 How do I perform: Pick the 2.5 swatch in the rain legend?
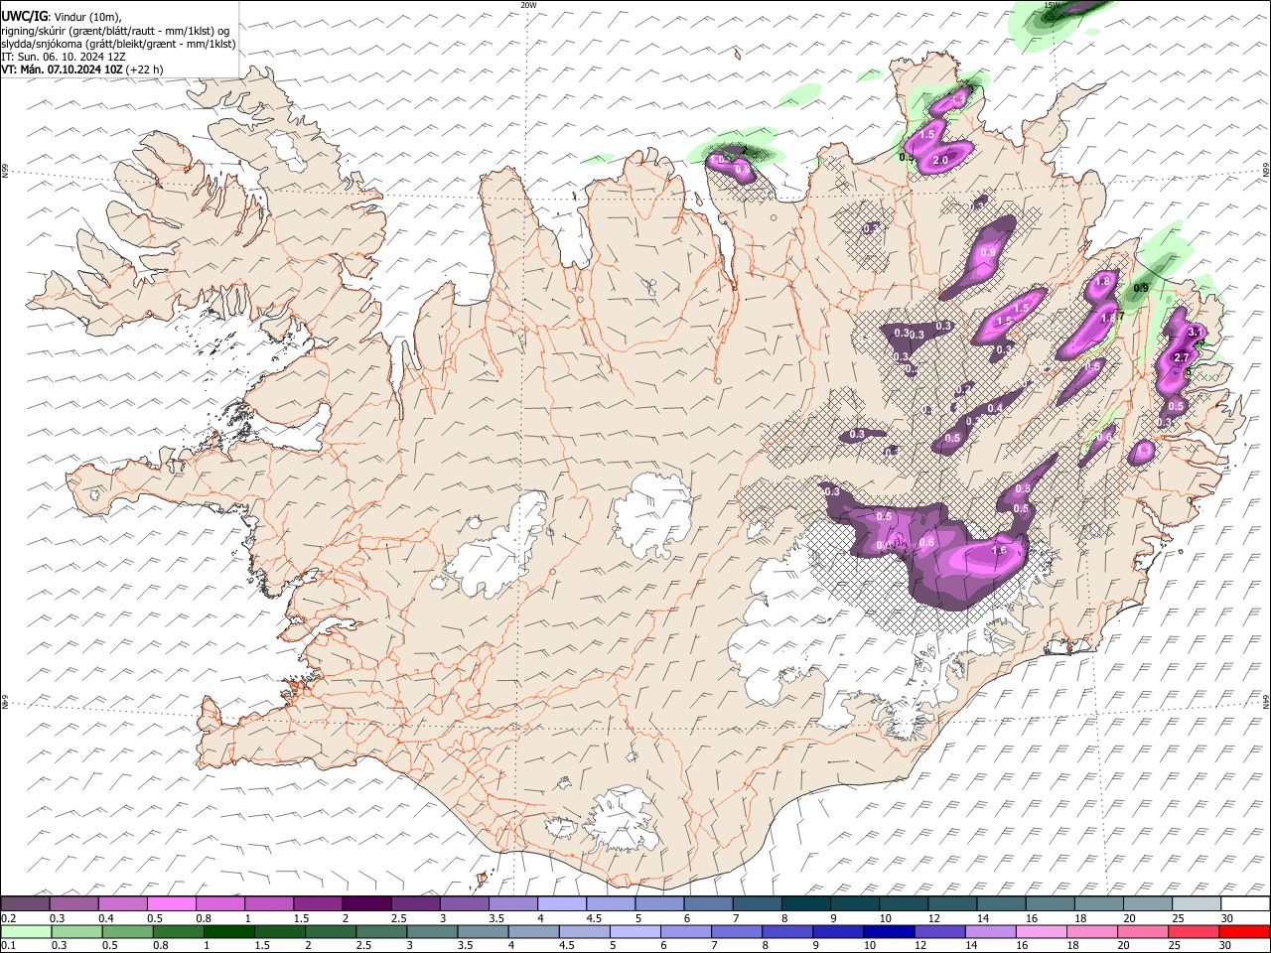380,931
